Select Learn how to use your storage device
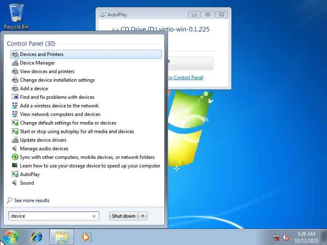The height and width of the screenshot is (245, 327). tap(90, 166)
